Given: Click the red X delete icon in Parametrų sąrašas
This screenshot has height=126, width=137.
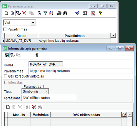Looking at the screenshot, I should tap(24, 13).
